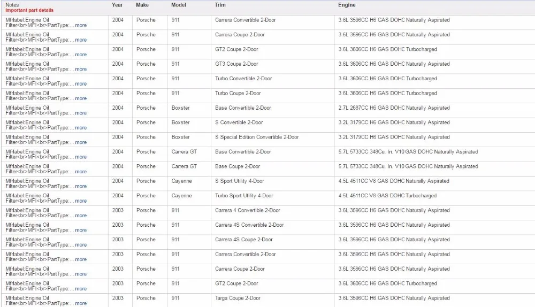Click the red 'Important part details' text

click(29, 10)
